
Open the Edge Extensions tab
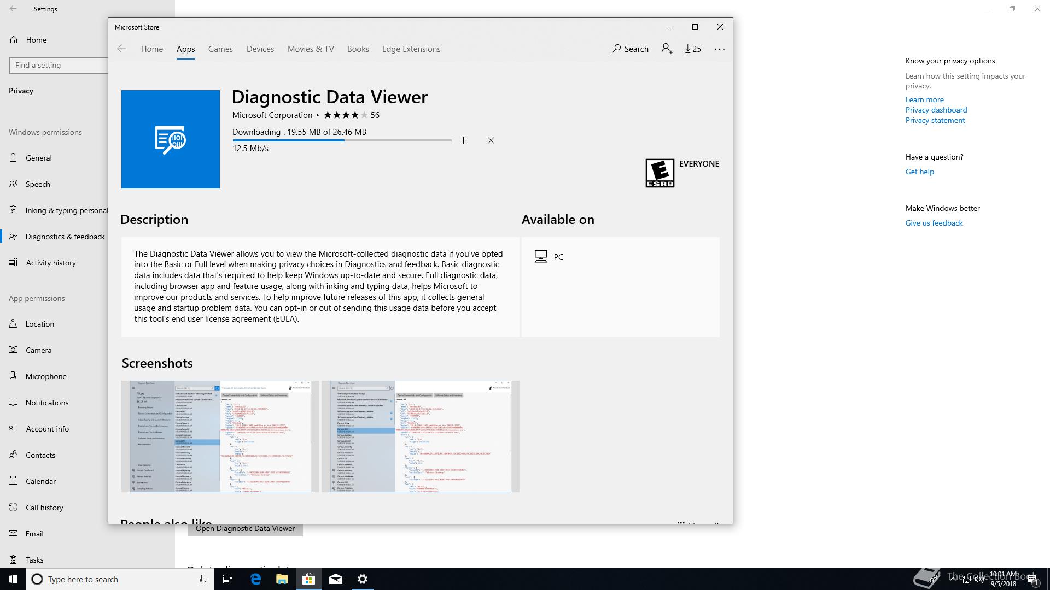411,49
